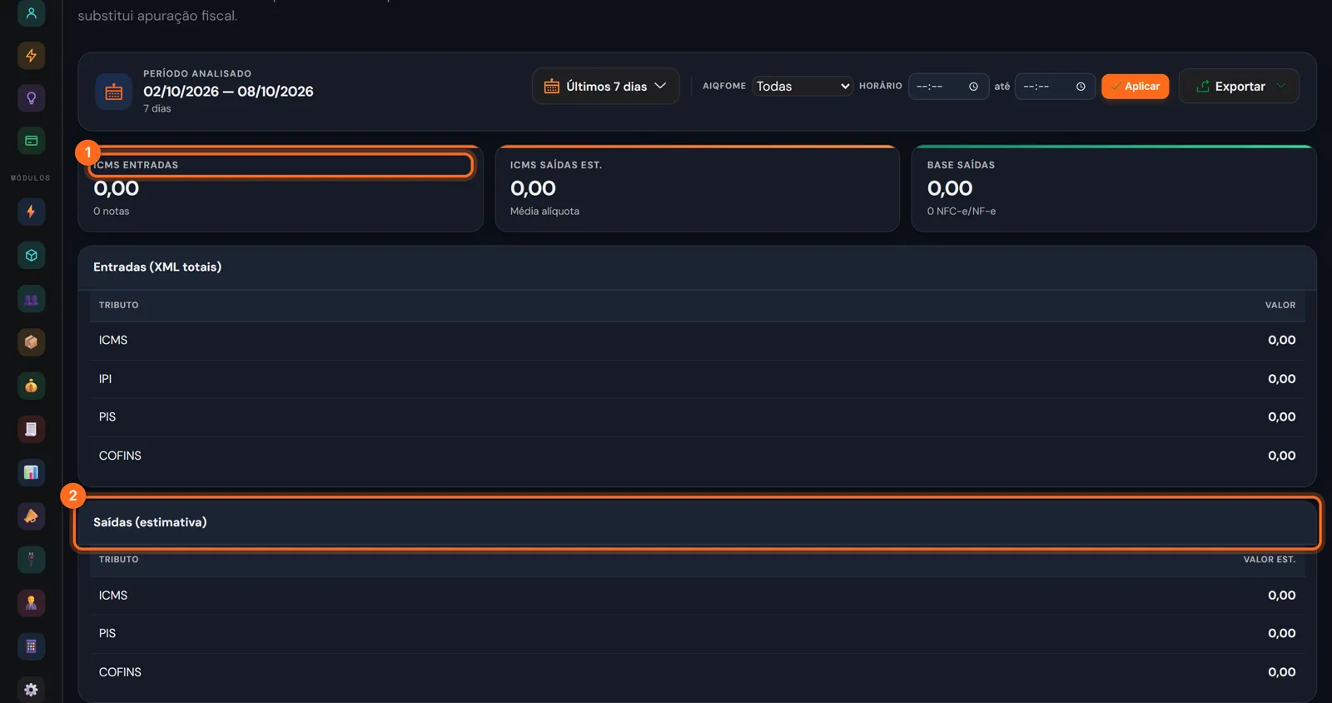Click the Média alíquota label
This screenshot has height=703, width=1332.
tap(544, 212)
